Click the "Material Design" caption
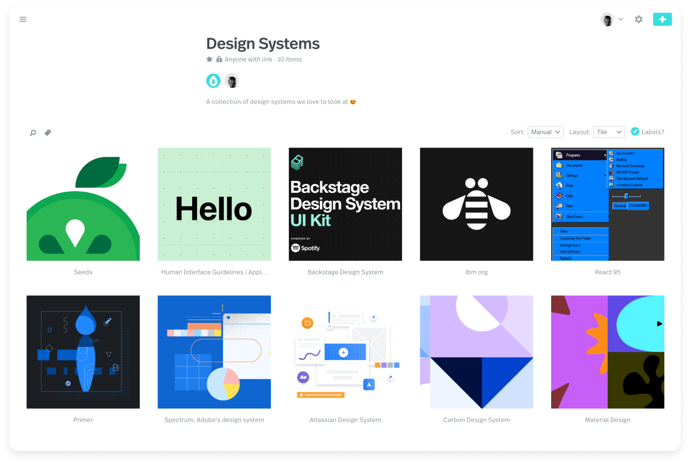Viewport: 690px width, 464px height. [608, 420]
